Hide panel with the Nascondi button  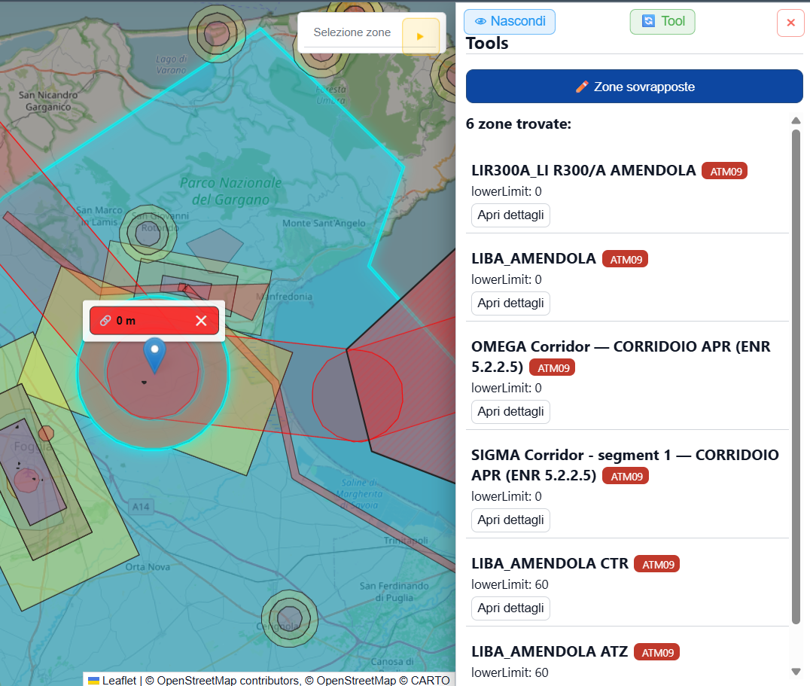[510, 22]
